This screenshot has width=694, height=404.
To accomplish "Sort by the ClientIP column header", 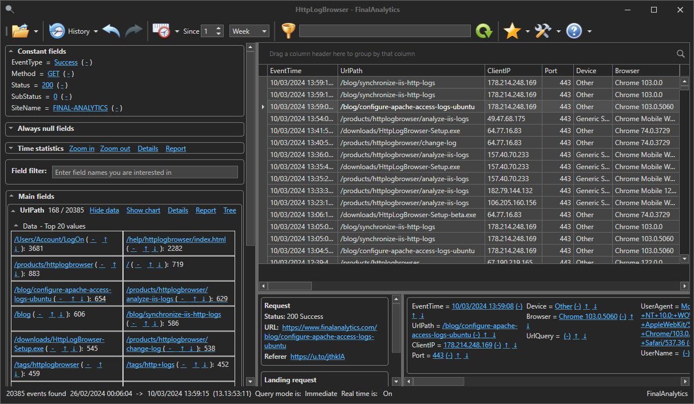I will 513,71.
